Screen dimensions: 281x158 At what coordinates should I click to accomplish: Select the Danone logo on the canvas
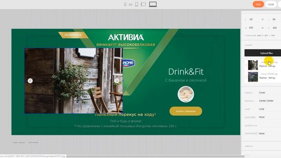coord(129,63)
